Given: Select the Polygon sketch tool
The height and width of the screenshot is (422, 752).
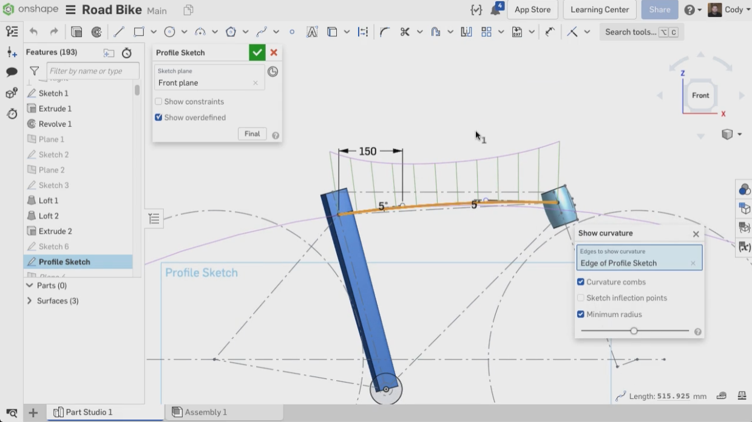Looking at the screenshot, I should (x=231, y=32).
